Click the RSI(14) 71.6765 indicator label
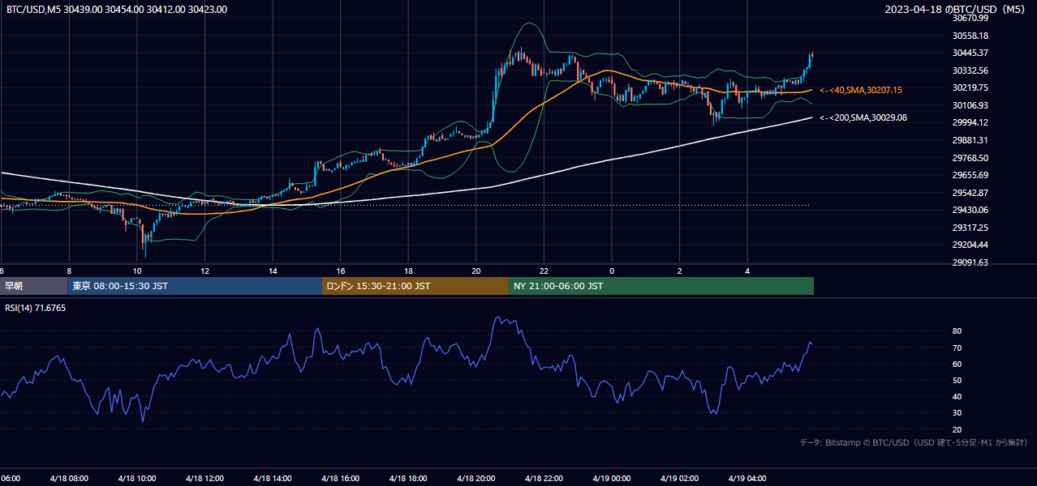This screenshot has height=486, width=1037. 36,308
